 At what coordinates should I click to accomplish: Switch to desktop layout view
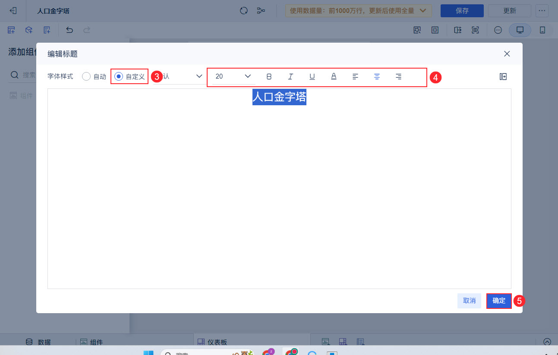click(x=520, y=30)
